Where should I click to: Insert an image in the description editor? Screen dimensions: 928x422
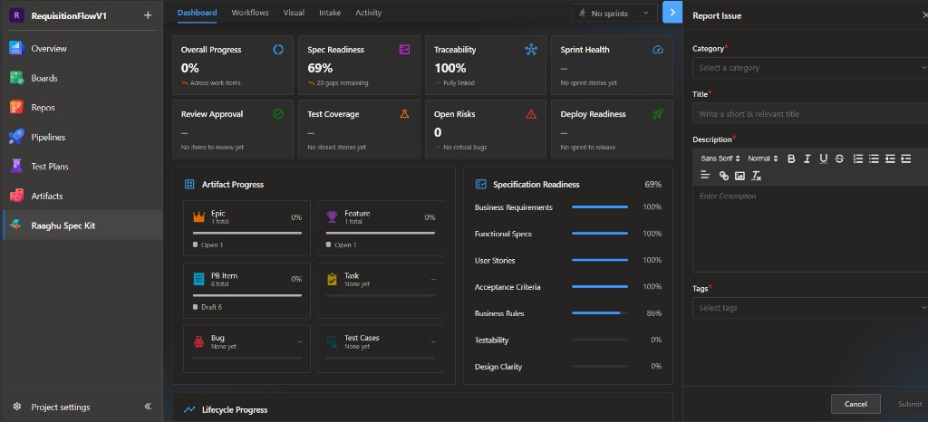pyautogui.click(x=739, y=176)
